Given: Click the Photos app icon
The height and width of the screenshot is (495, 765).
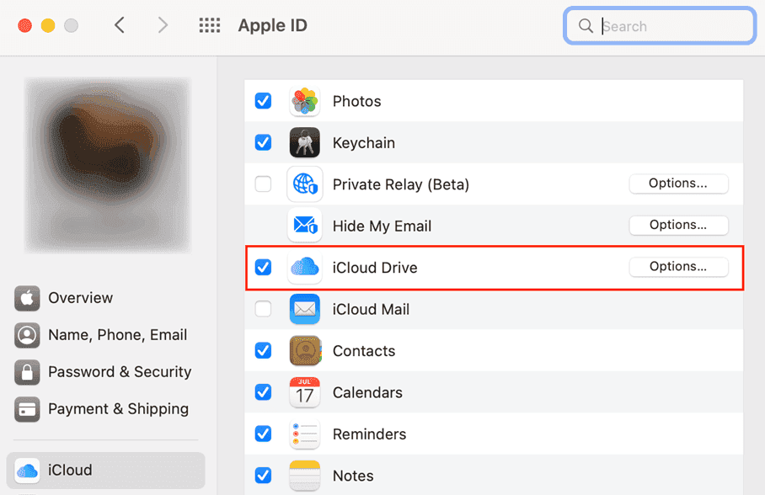Looking at the screenshot, I should (304, 101).
